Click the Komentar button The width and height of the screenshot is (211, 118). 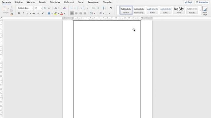tap(202, 2)
